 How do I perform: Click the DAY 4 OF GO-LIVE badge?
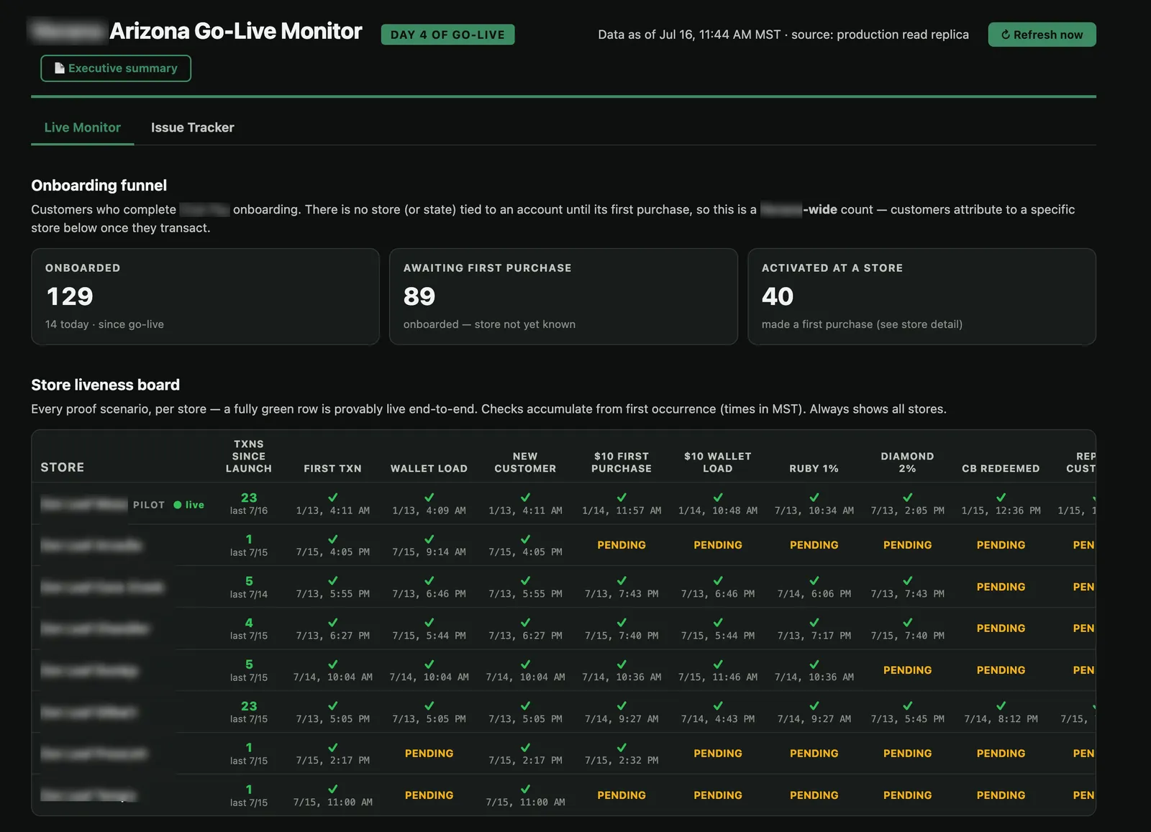coord(447,35)
